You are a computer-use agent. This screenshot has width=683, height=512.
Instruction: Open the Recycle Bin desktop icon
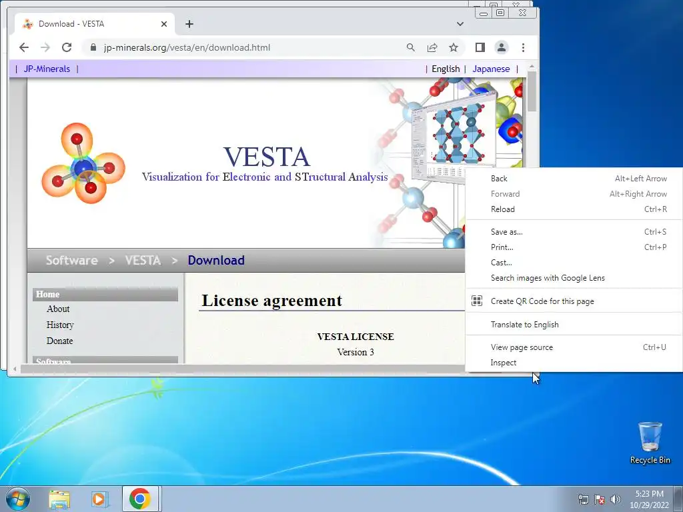click(x=650, y=443)
